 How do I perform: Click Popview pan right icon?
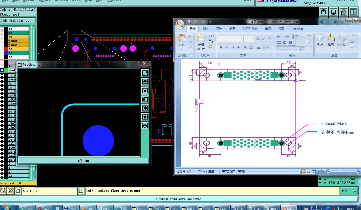point(145,108)
